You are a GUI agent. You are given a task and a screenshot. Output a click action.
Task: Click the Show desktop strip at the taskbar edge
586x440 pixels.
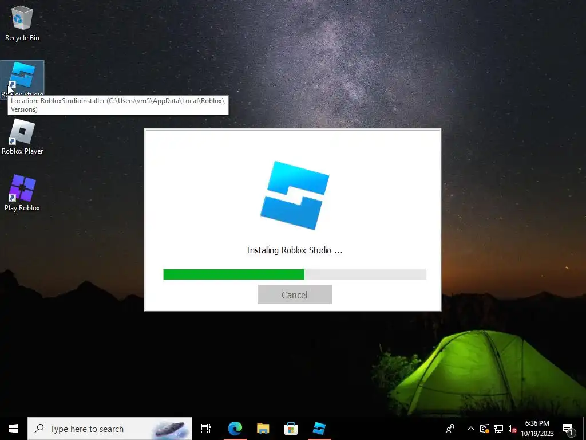(584, 429)
